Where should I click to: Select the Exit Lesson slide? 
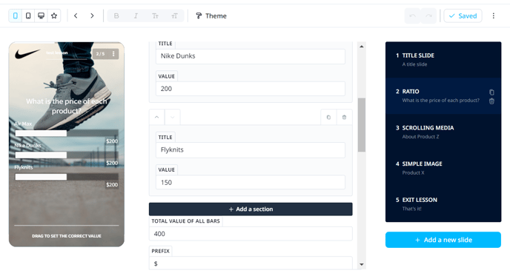coord(443,204)
